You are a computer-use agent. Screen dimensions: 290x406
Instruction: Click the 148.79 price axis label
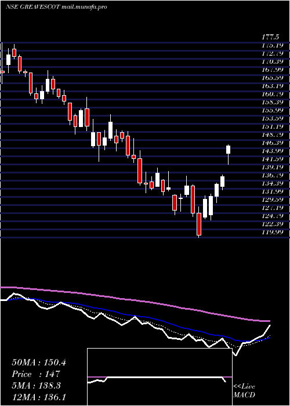point(273,135)
